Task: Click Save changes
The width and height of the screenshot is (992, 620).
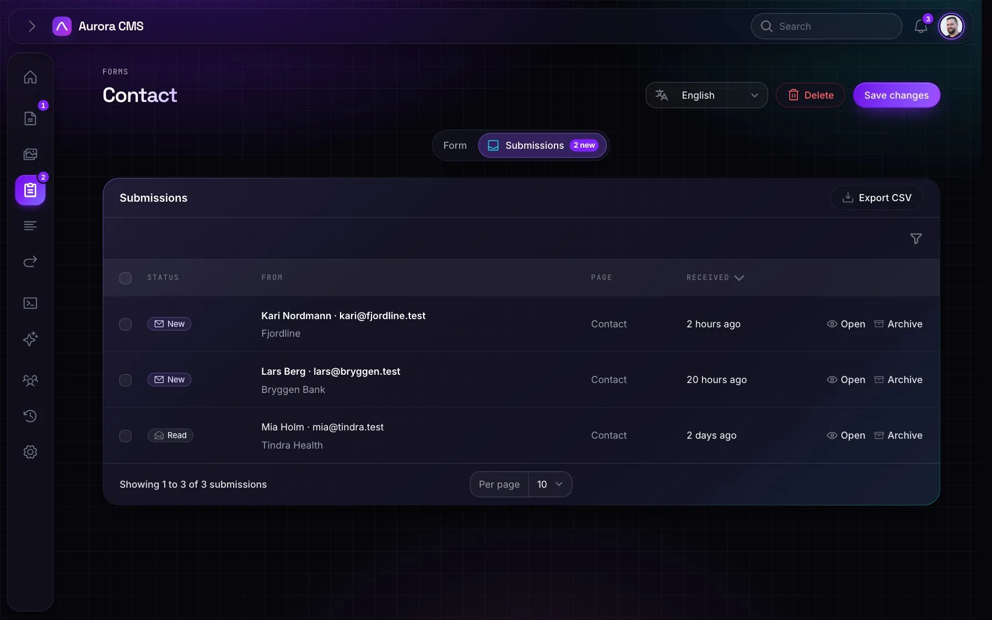Action: (896, 95)
